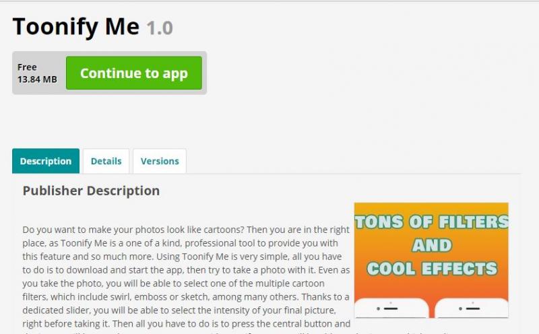The width and height of the screenshot is (539, 334).
Task: Click the Free price label
Action: [27, 67]
